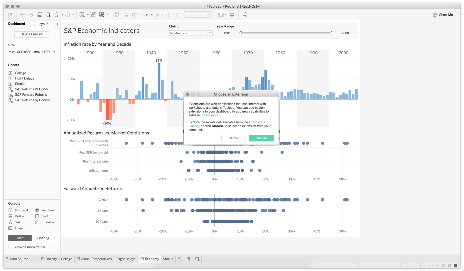464x271 pixels.
Task: Open the Highlight dropdown arrow
Action: click(x=152, y=15)
